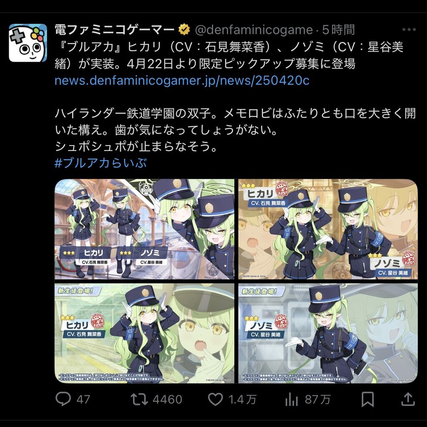Image resolution: width=427 pixels, height=427 pixels.
Task: View analytics via bar chart icon
Action: [291, 399]
